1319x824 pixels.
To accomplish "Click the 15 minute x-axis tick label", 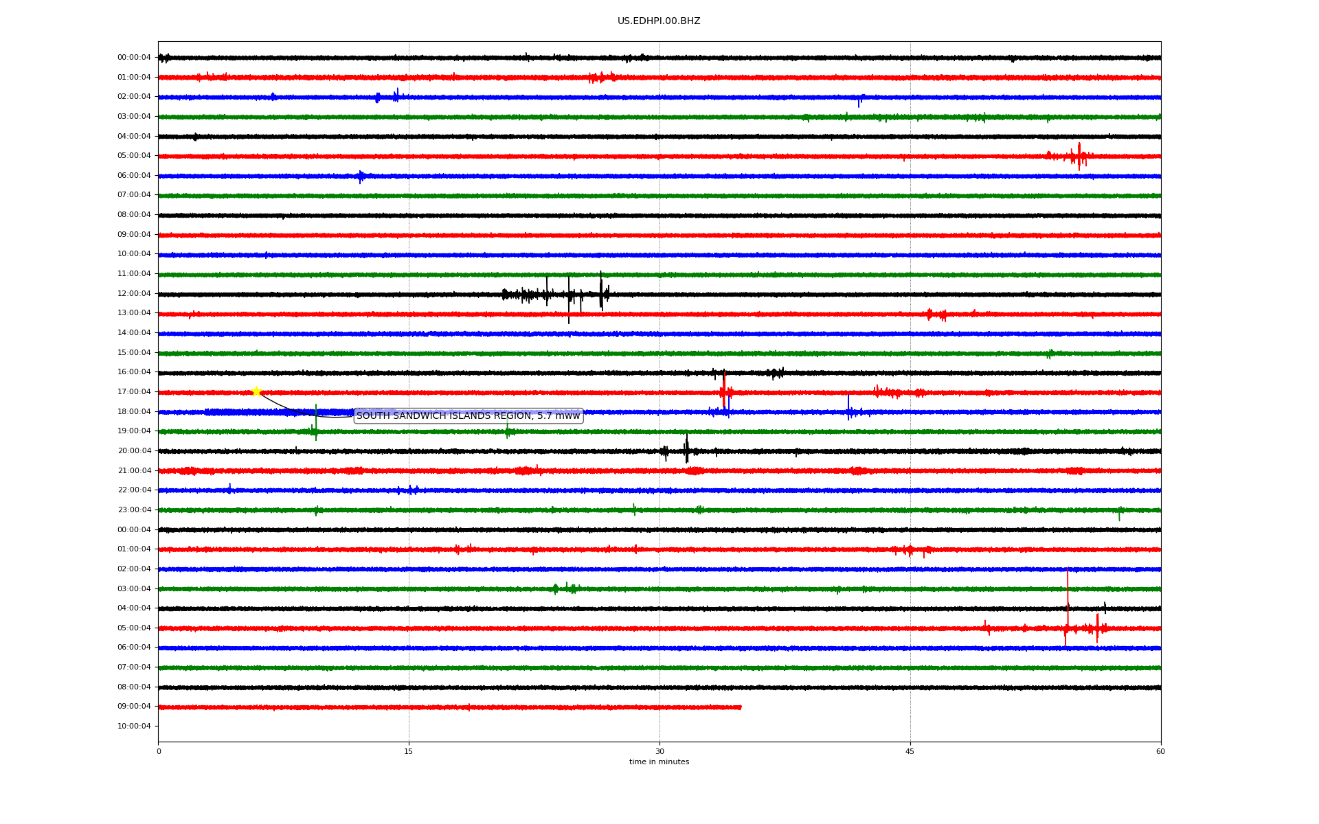I will (409, 751).
